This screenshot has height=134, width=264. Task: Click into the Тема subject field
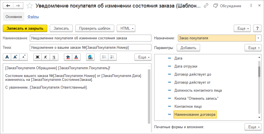click(90, 48)
